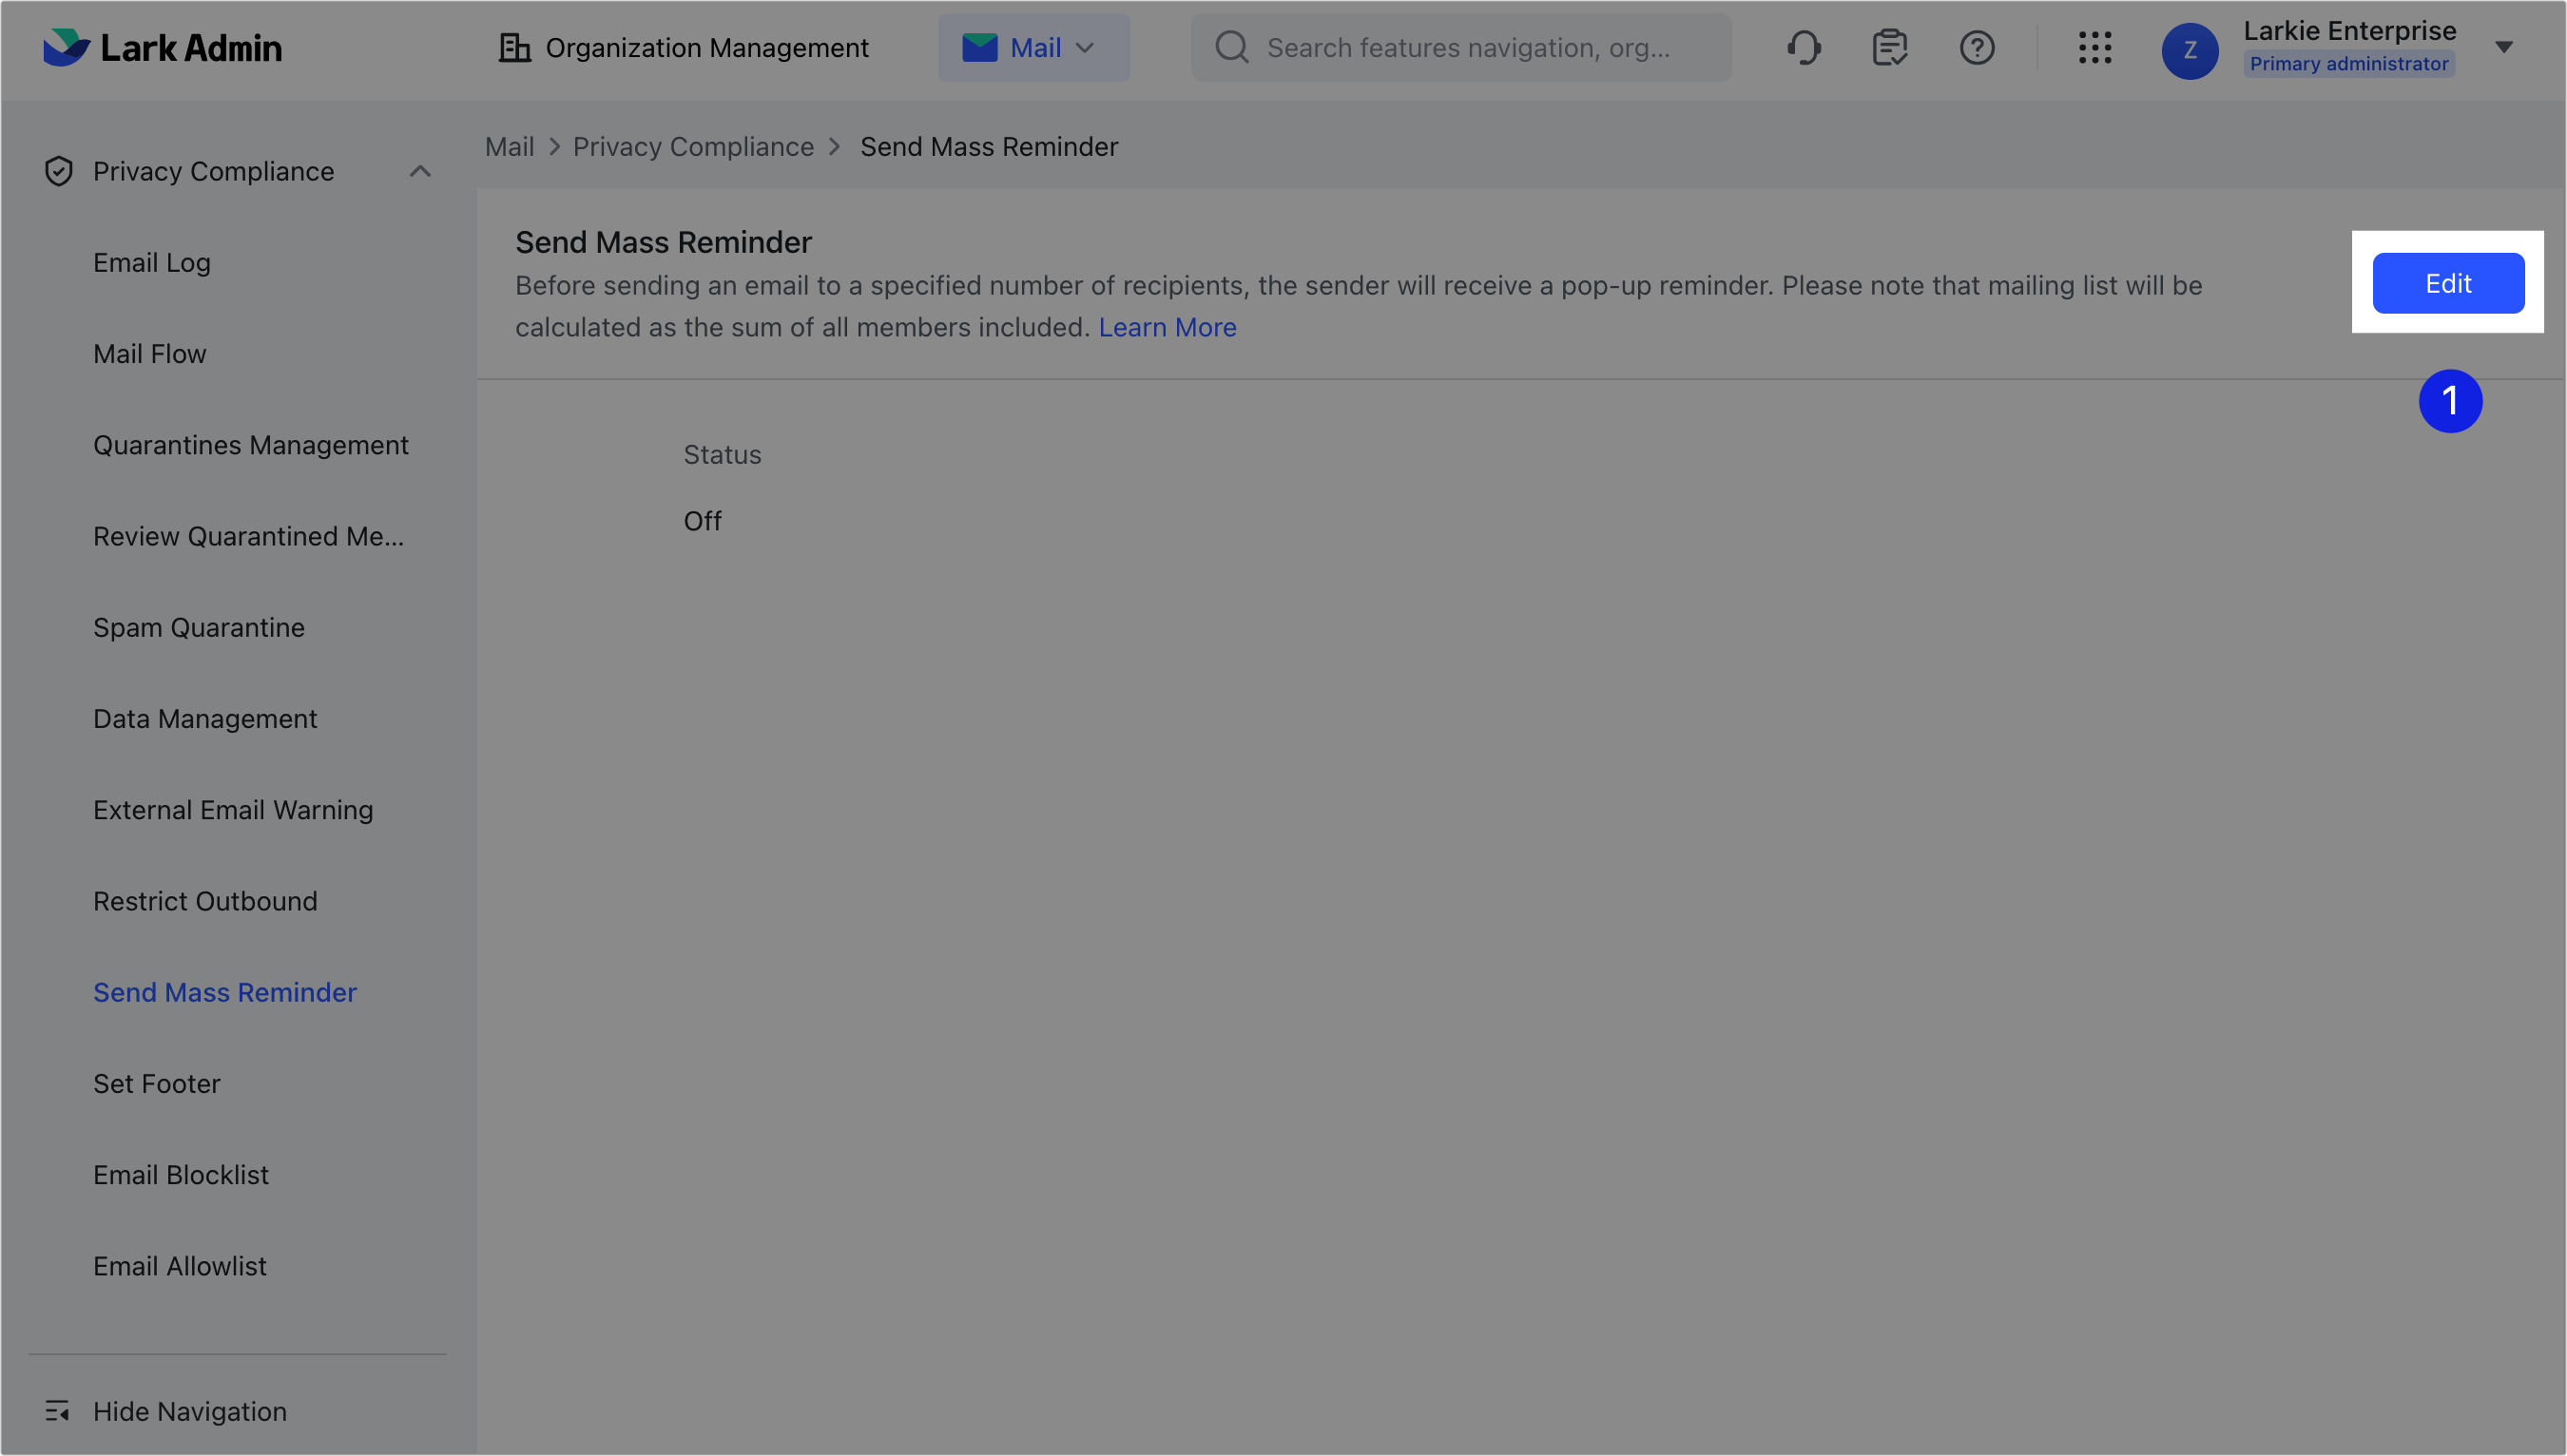The image size is (2567, 1456).
Task: Click the user avatar Z
Action: coord(2190,51)
